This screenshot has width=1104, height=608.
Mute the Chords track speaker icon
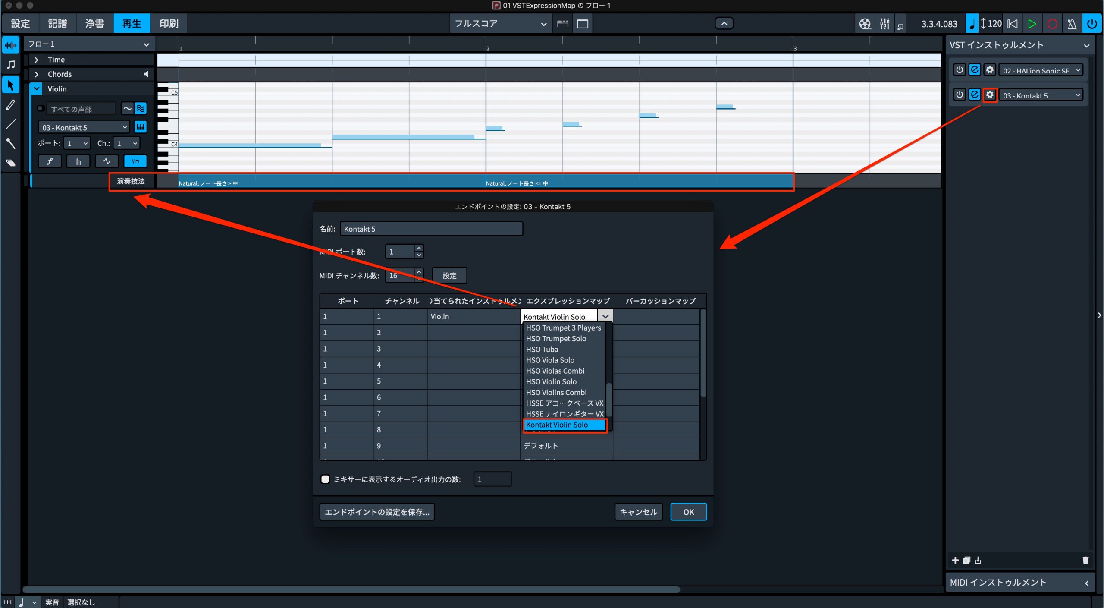[146, 74]
